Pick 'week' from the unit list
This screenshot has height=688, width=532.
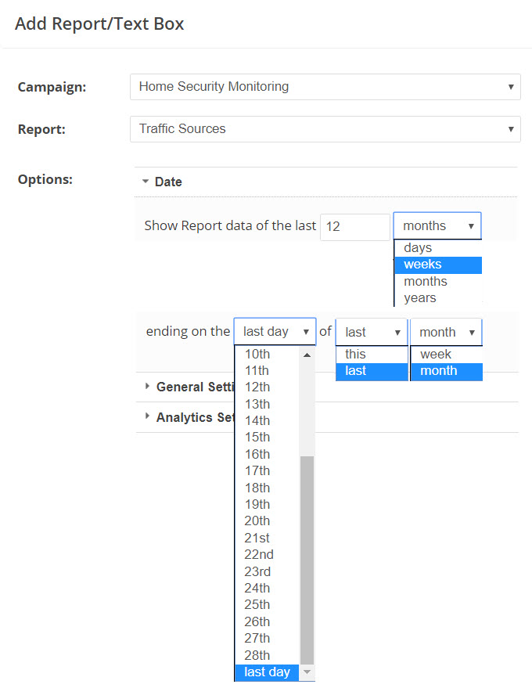pyautogui.click(x=436, y=355)
